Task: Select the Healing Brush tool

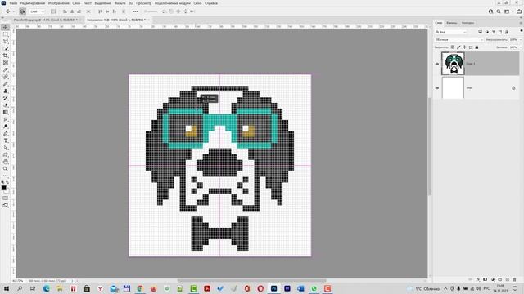Action: (x=6, y=77)
